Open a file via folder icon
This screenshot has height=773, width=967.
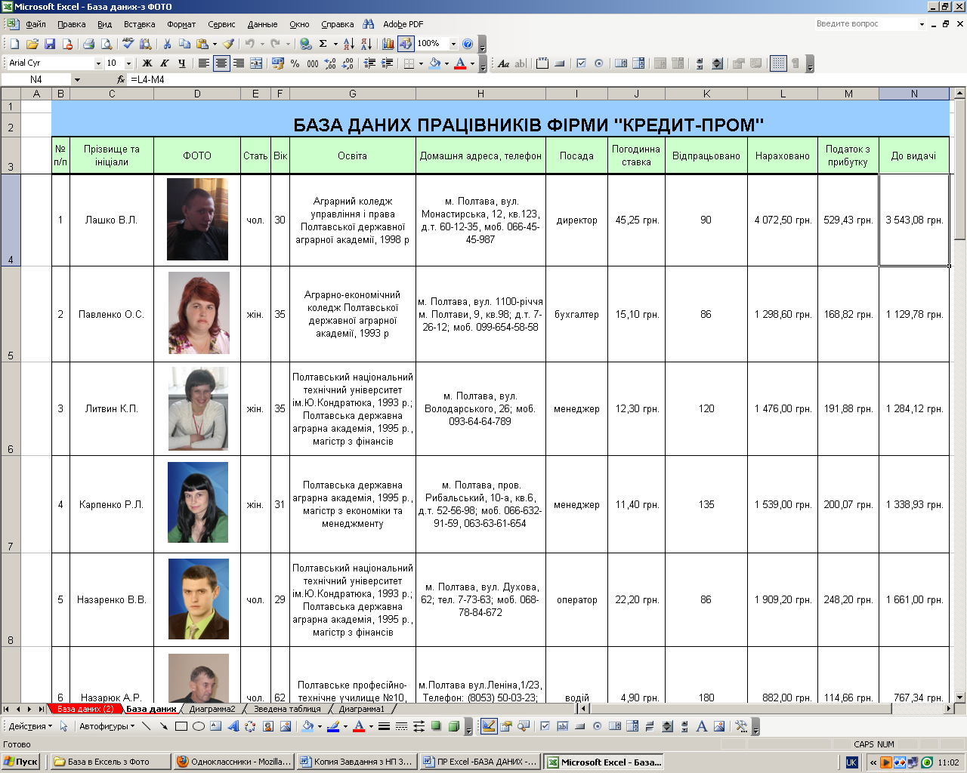point(32,44)
